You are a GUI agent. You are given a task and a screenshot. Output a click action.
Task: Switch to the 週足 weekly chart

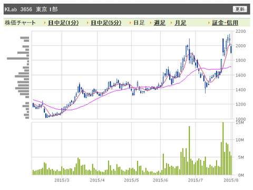coord(160,23)
